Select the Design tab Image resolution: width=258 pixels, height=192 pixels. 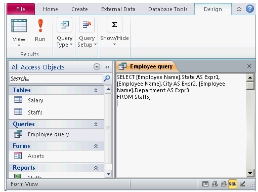click(213, 9)
